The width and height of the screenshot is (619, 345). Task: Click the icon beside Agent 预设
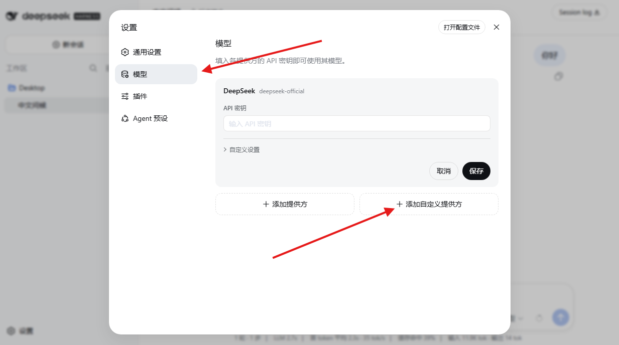tap(125, 118)
